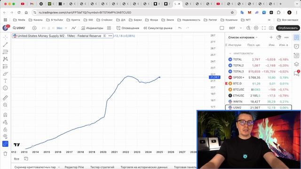Enter fullscreen chart mode
This screenshot has height=169, width=301.
pos(264,28)
